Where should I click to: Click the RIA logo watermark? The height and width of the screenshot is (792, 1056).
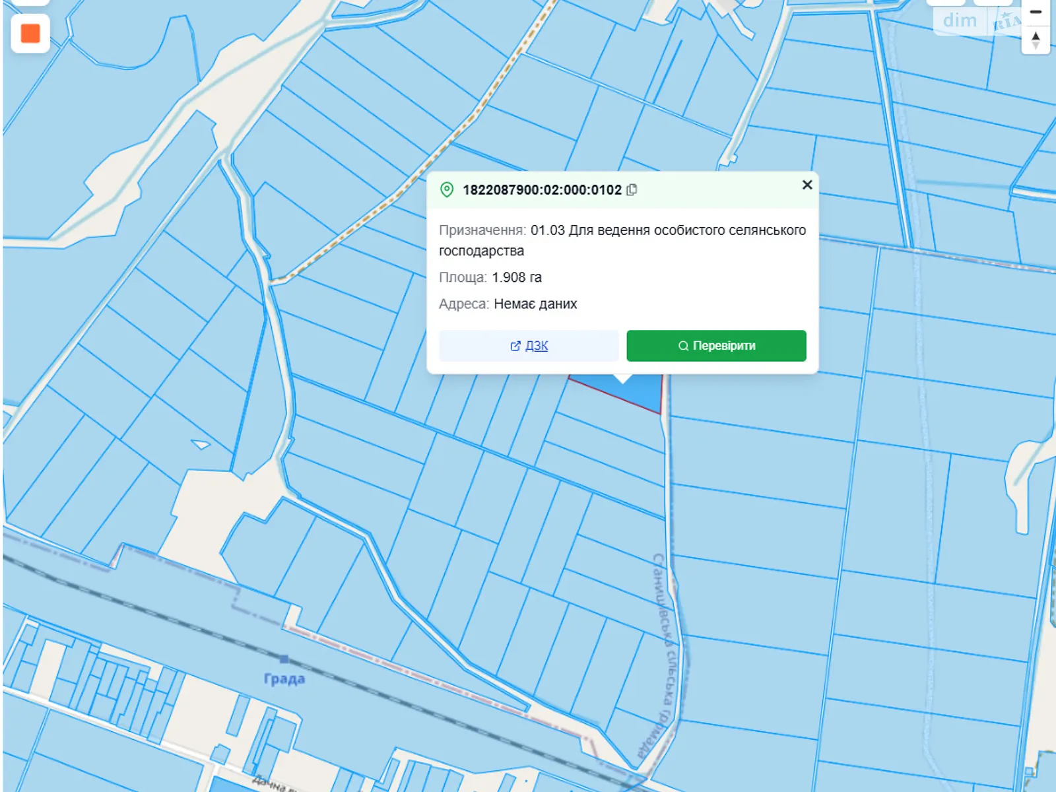[x=1005, y=22]
